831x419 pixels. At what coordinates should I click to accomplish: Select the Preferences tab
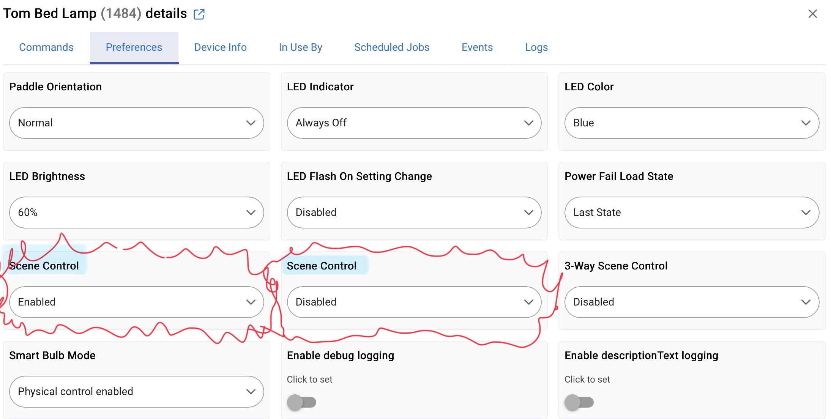pos(134,47)
